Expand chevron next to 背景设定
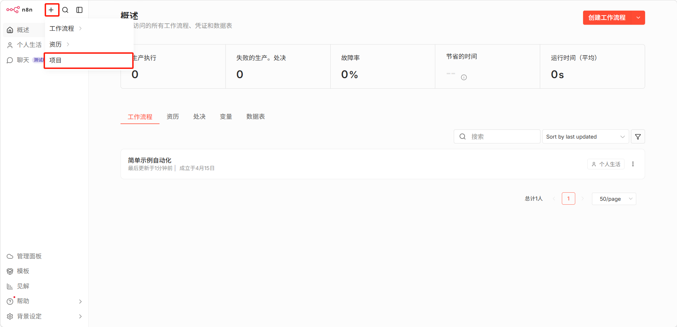This screenshot has height=327, width=677. 80,316
